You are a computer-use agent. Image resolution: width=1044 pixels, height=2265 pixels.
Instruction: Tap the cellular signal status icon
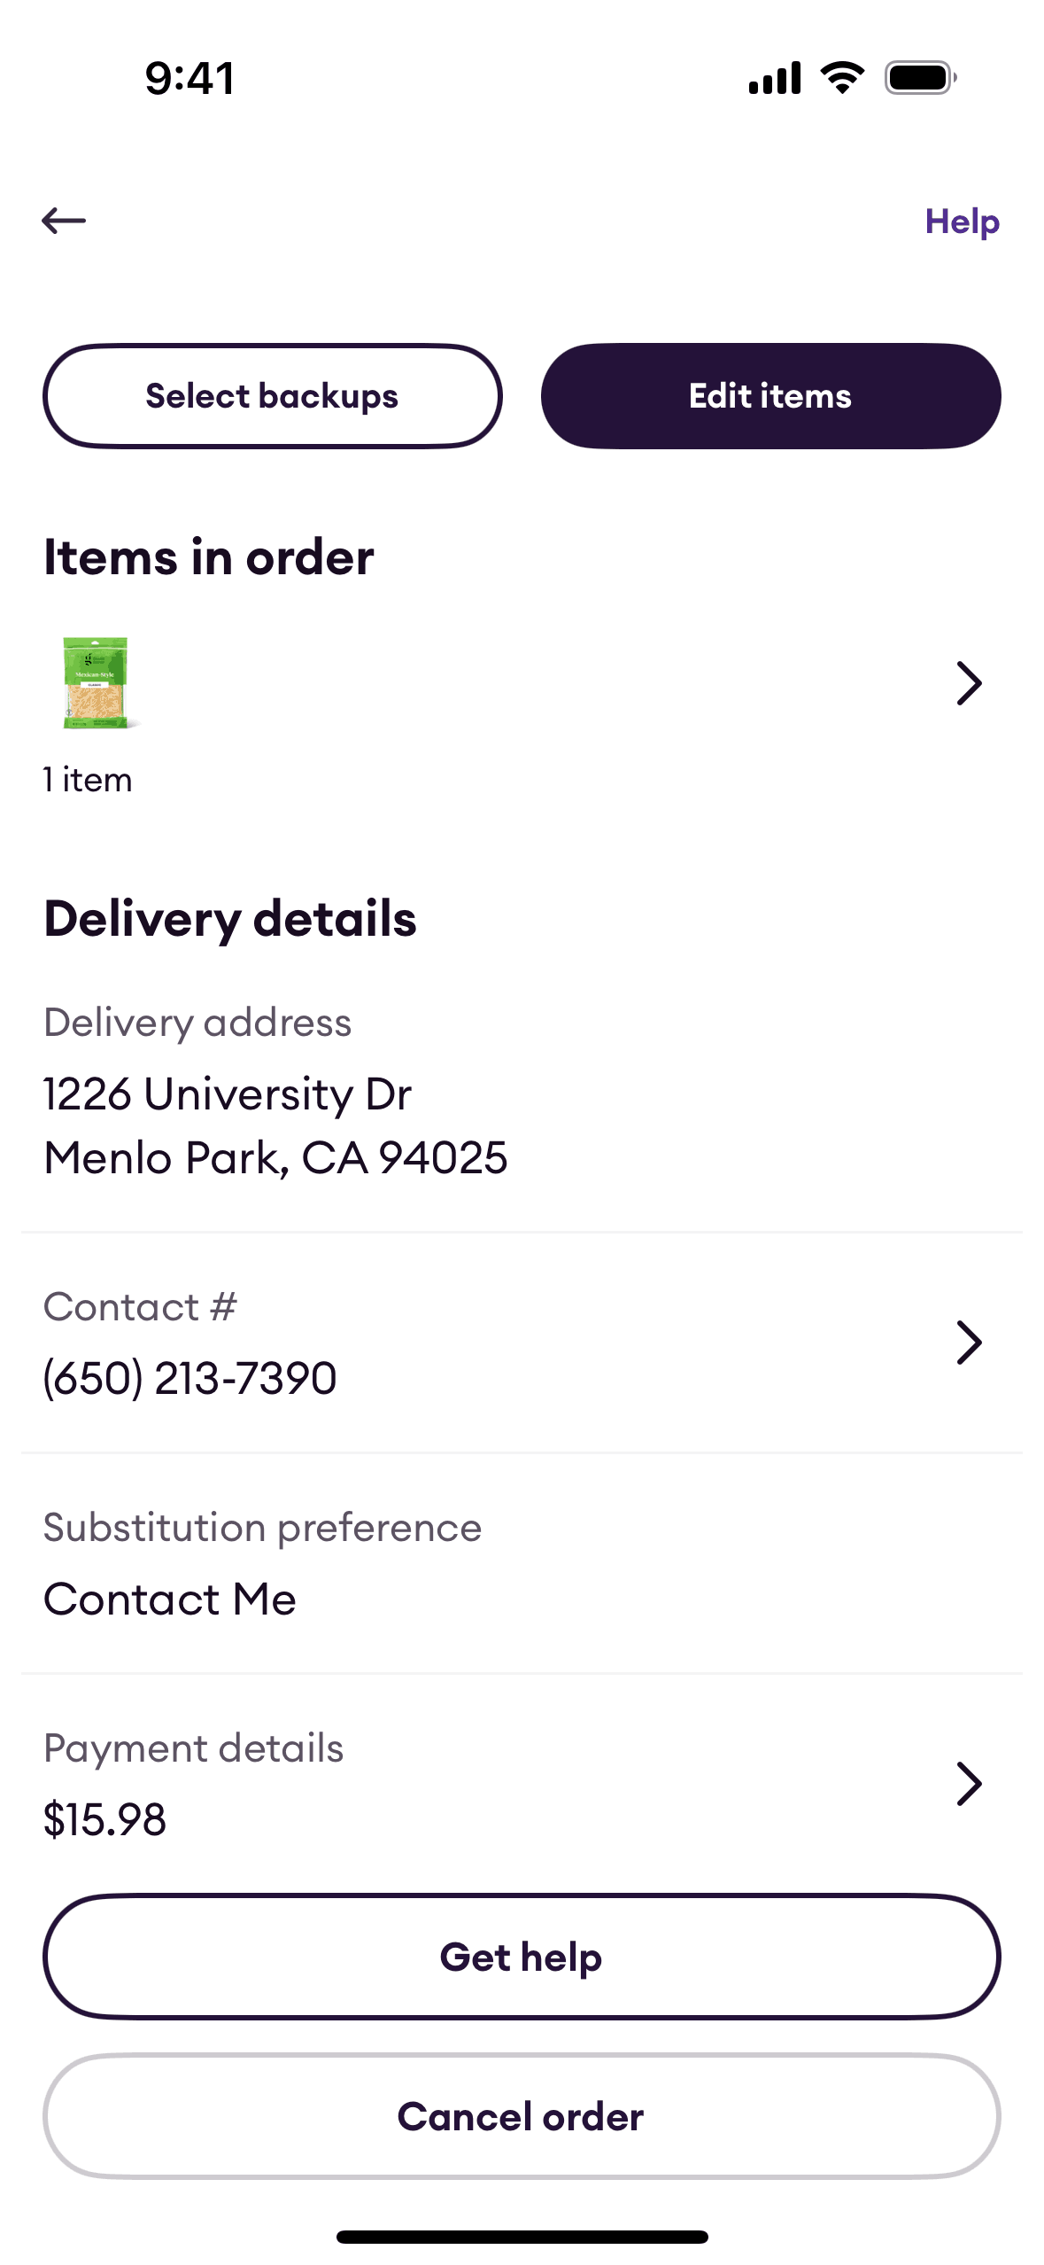coord(775,78)
